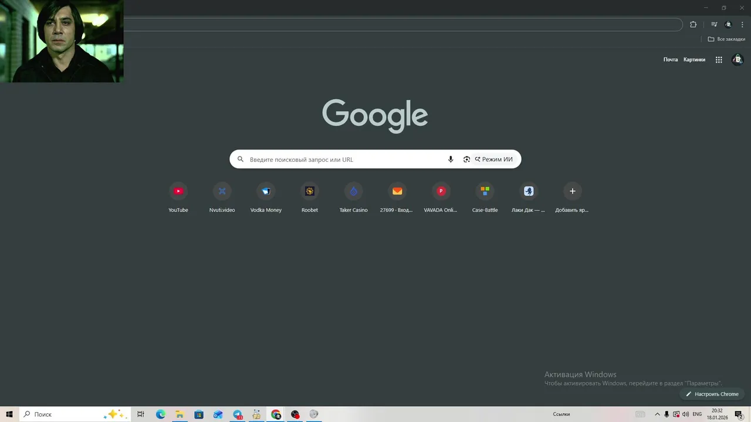Open the 27699 mail inbox shortcut
The height and width of the screenshot is (422, 751).
coord(397,198)
